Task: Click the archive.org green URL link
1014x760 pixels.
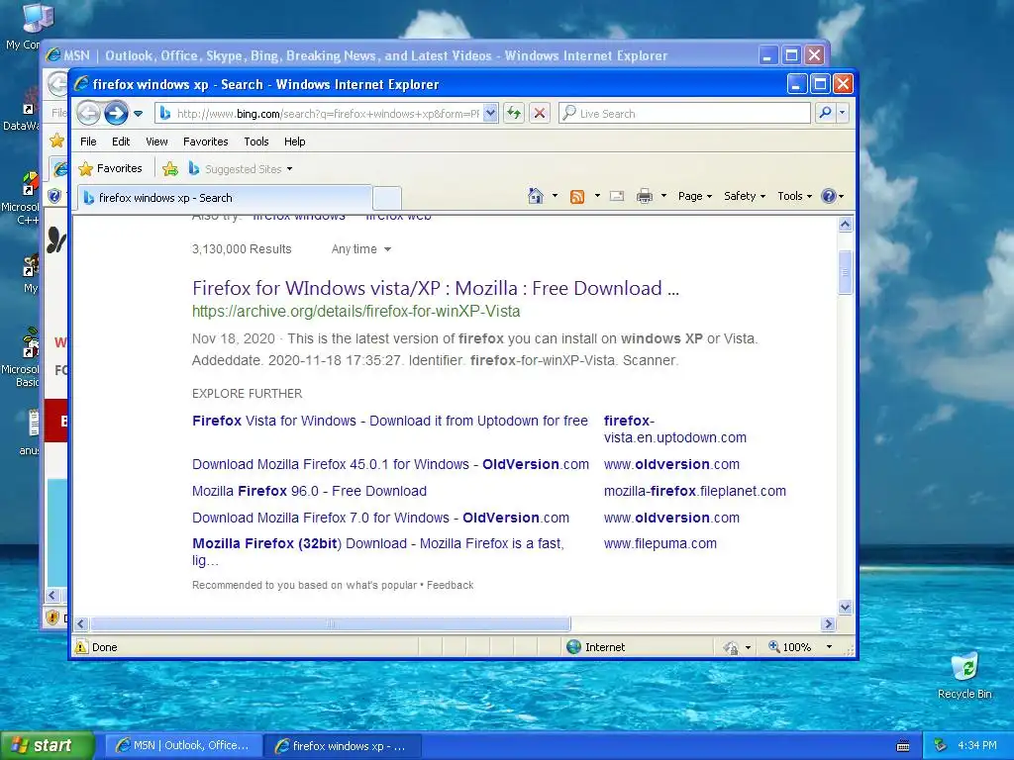Action: [355, 312]
